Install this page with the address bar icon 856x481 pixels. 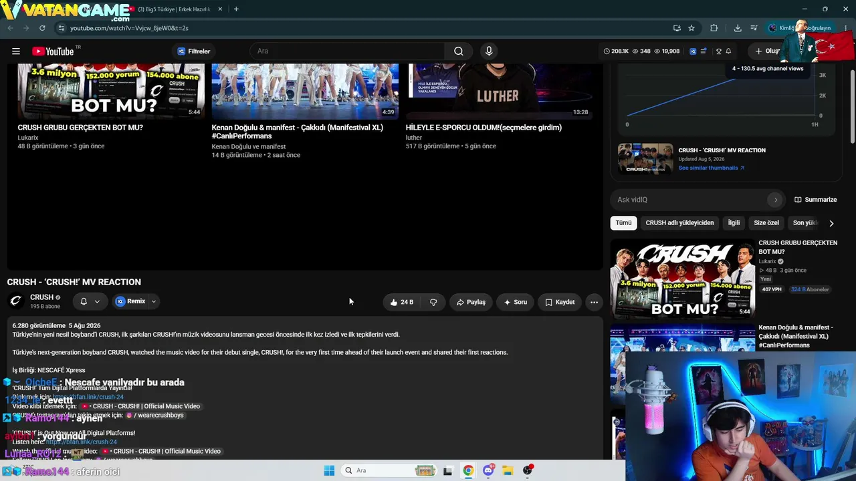pos(677,28)
